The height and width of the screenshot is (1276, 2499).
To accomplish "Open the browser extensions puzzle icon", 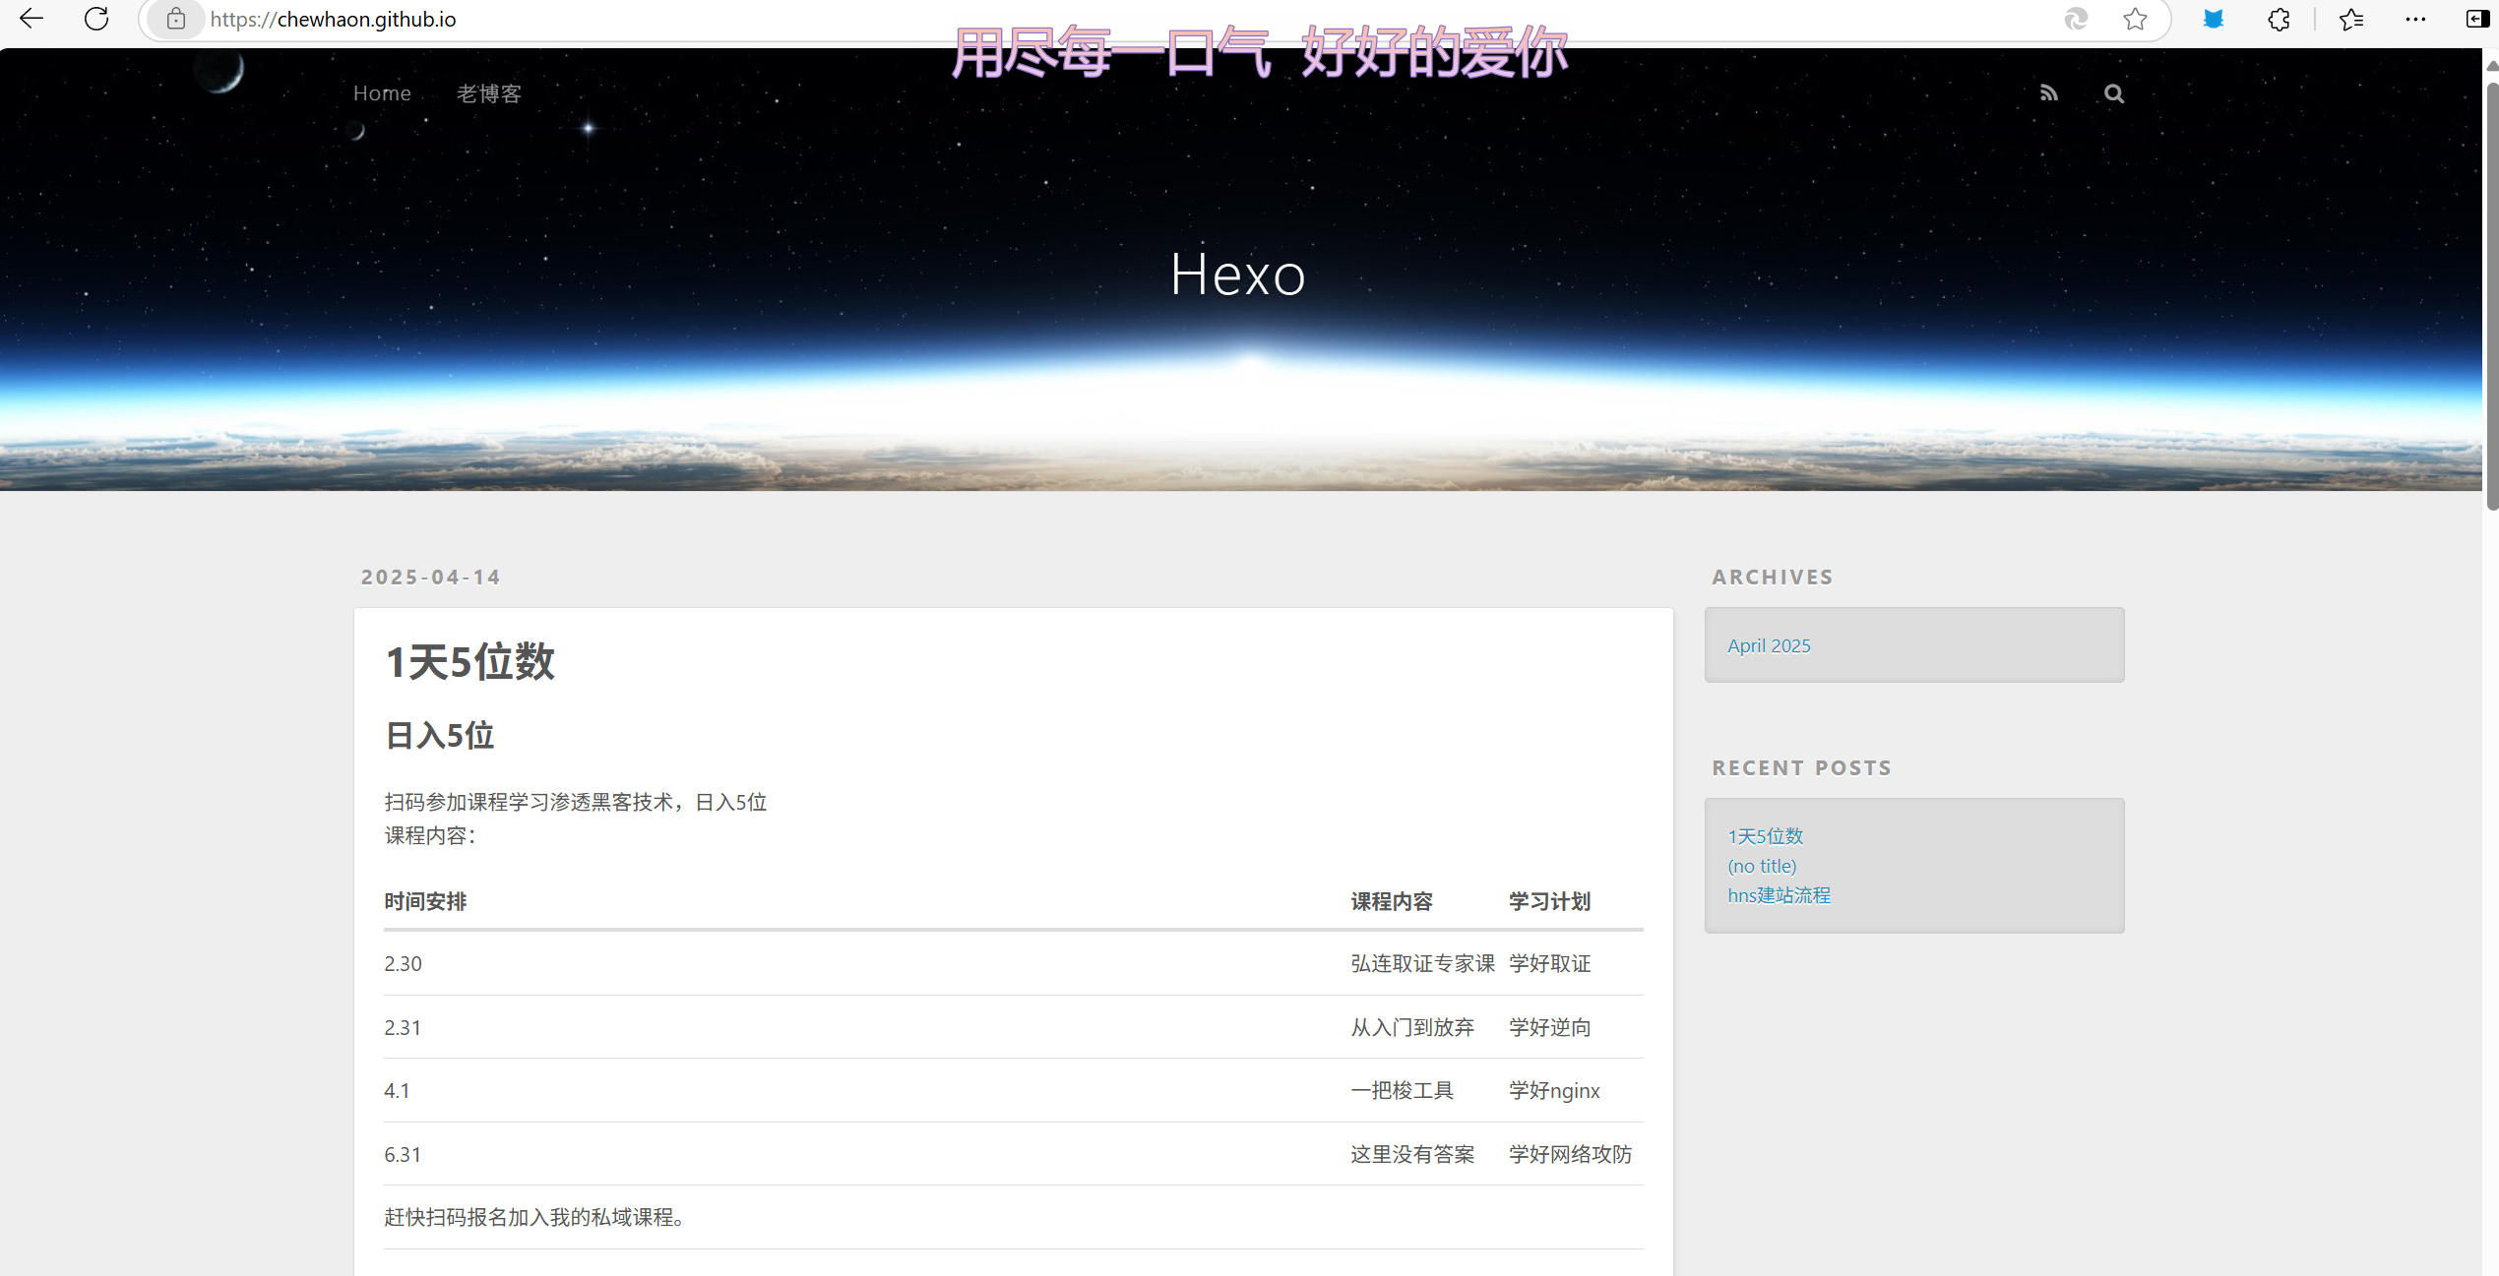I will (x=2279, y=19).
